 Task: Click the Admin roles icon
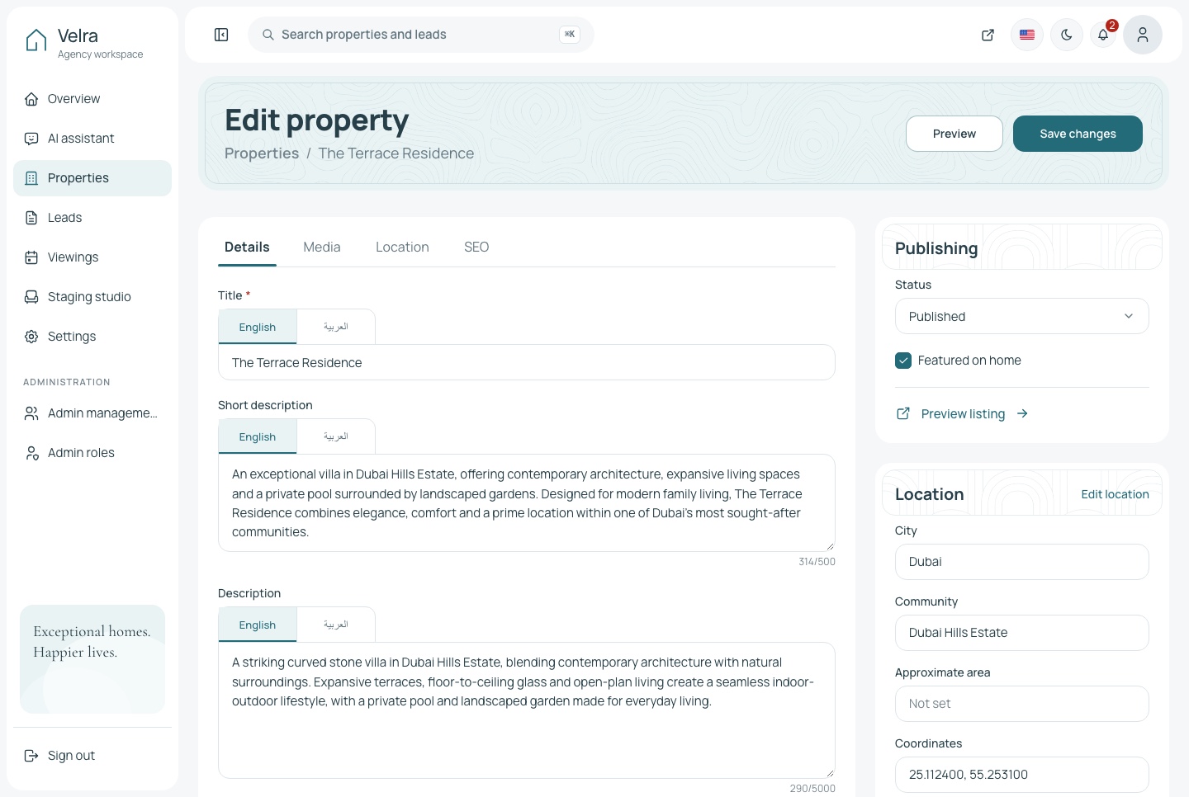coord(31,453)
